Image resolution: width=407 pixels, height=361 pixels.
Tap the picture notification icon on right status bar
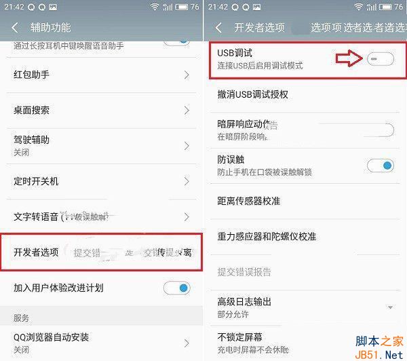(256, 7)
